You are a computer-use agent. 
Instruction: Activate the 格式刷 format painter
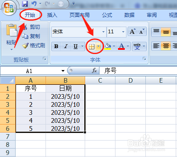[34, 46]
